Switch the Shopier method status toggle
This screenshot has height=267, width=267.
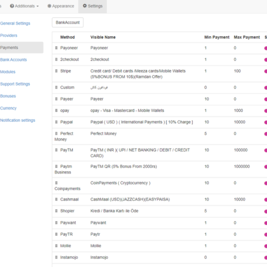point(266,211)
